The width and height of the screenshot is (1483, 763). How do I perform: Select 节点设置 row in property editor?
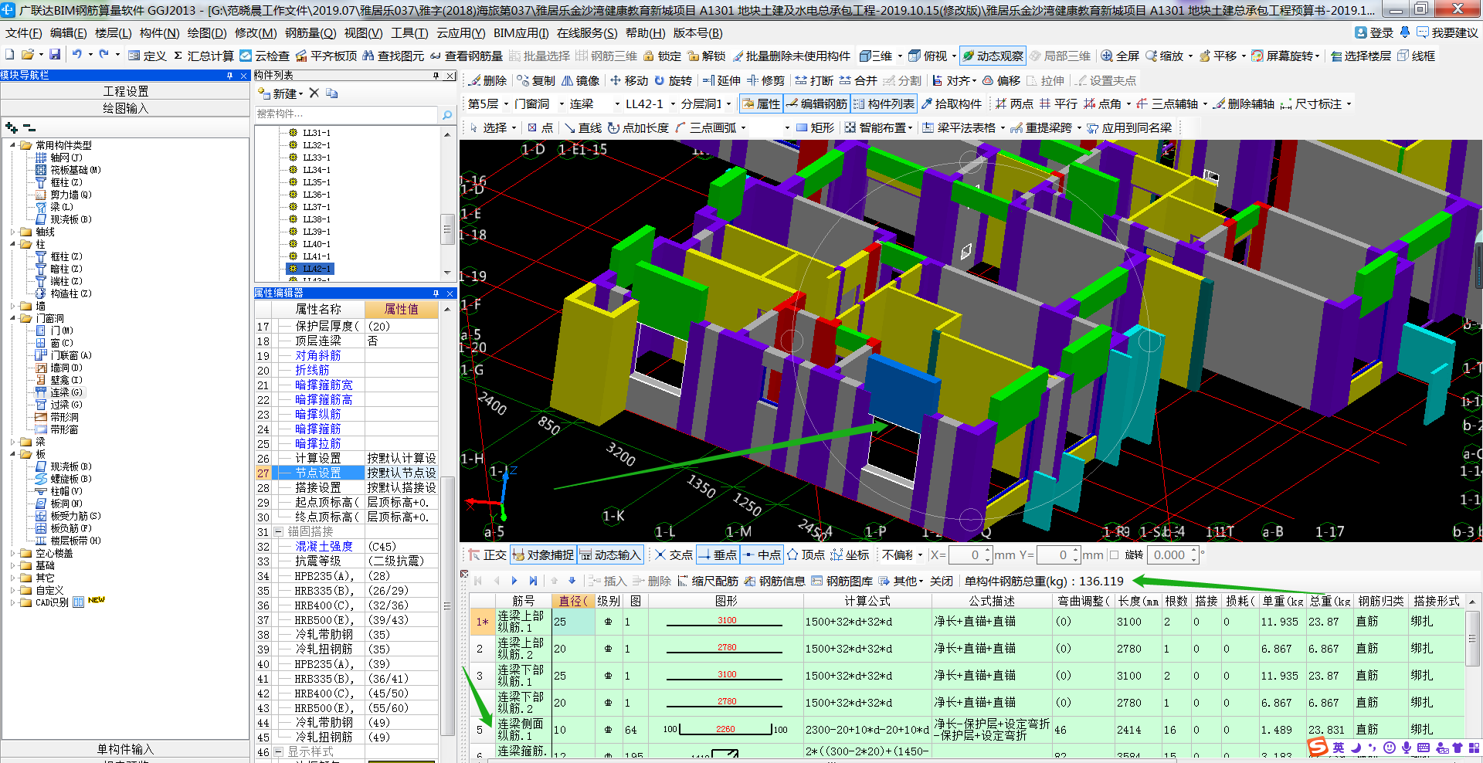[x=346, y=473]
